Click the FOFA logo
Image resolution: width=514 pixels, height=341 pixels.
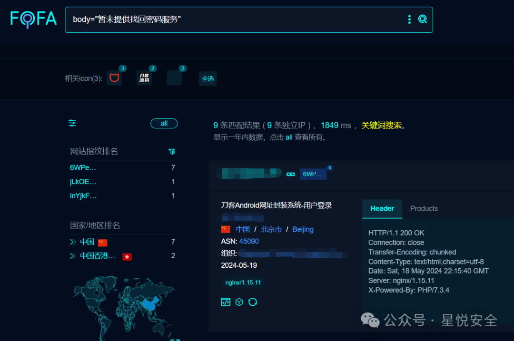33,19
